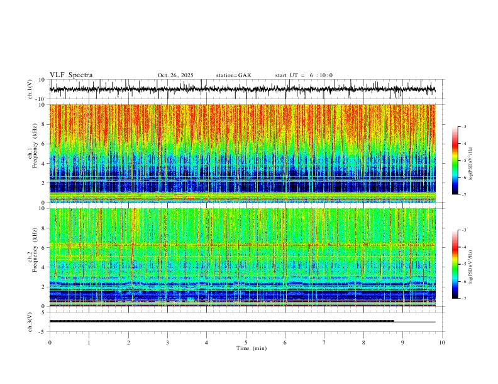Click the date 'Oct. 26, 2025'
The height and width of the screenshot is (384, 498).
(175, 75)
